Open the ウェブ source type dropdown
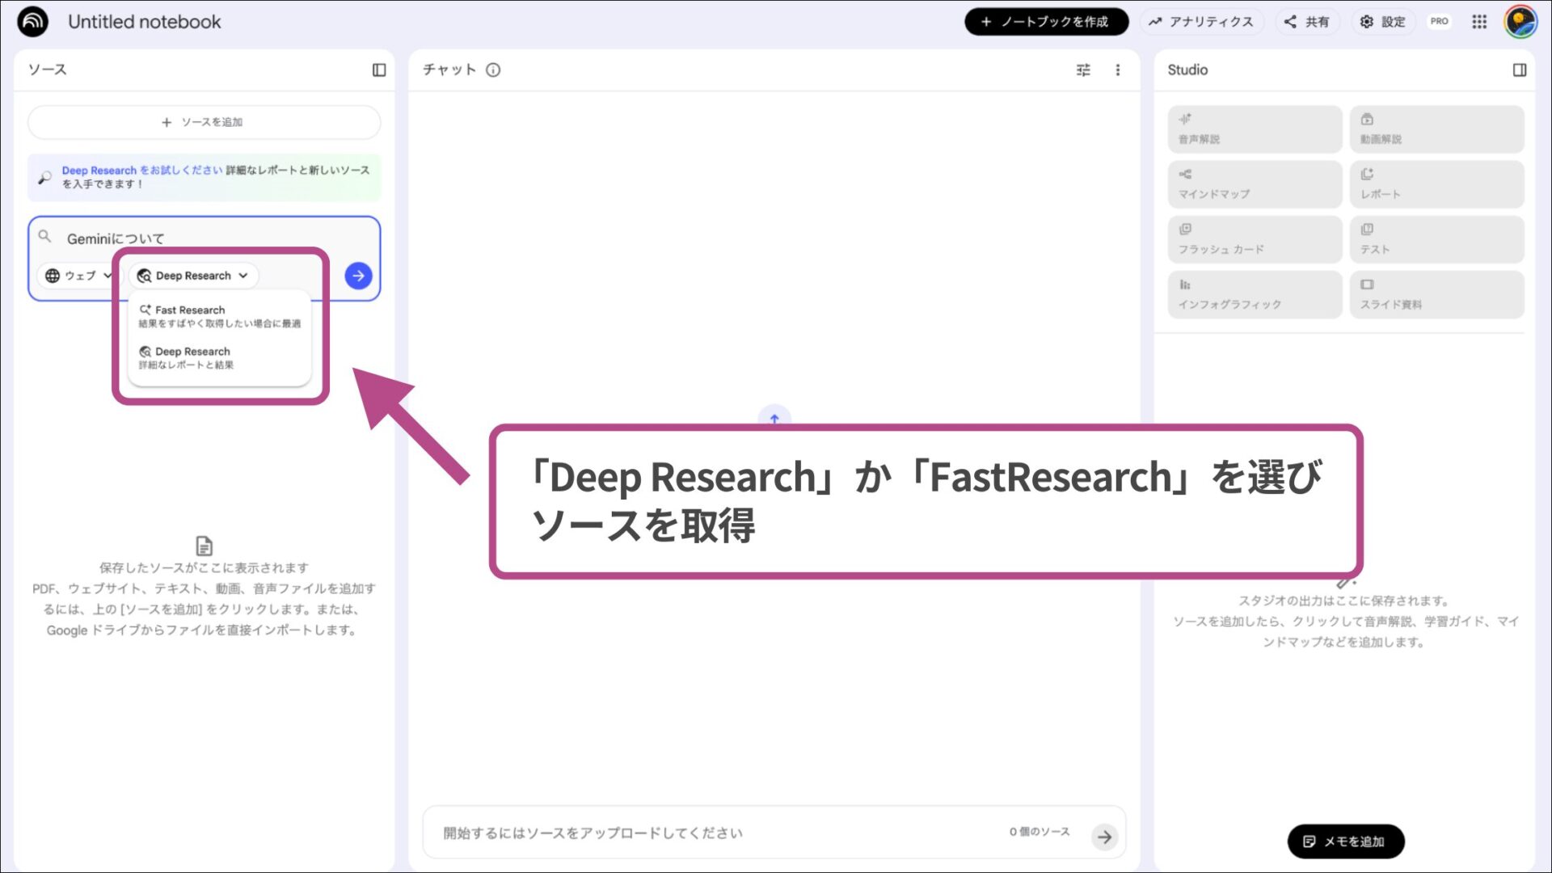This screenshot has height=873, width=1552. [x=78, y=275]
